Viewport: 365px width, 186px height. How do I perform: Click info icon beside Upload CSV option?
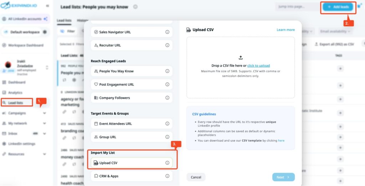point(167,163)
